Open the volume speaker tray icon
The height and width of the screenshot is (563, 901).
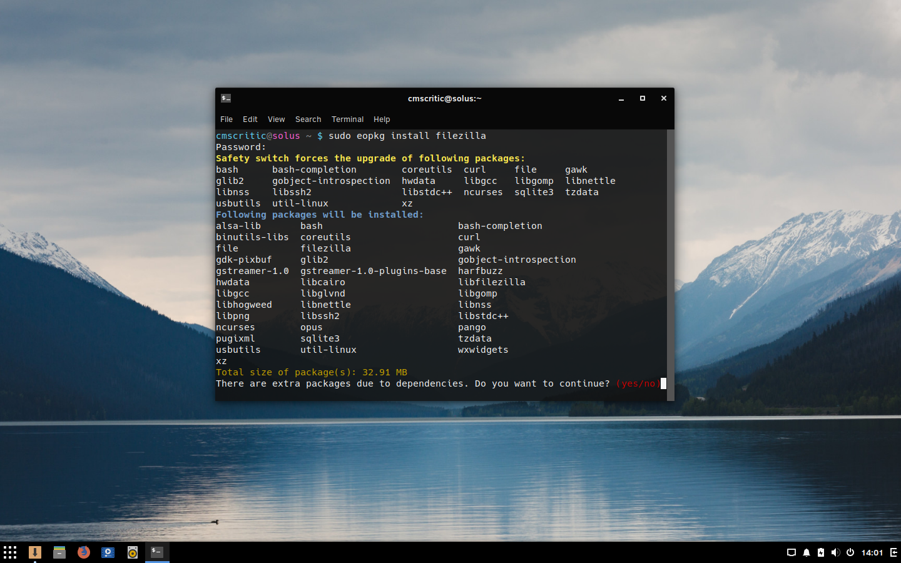pos(835,552)
